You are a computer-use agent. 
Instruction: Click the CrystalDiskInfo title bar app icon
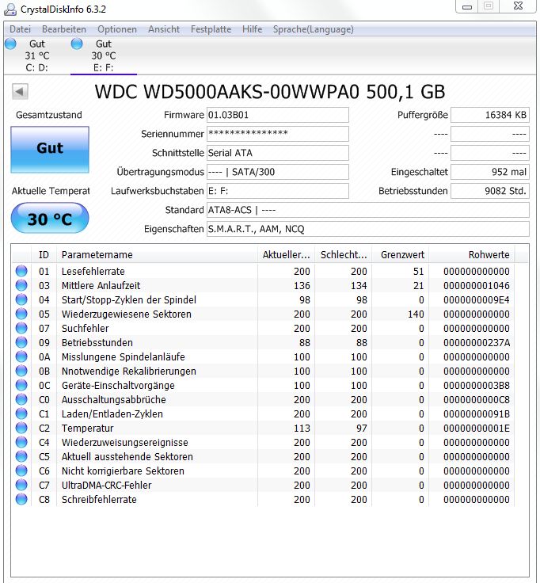click(10, 10)
